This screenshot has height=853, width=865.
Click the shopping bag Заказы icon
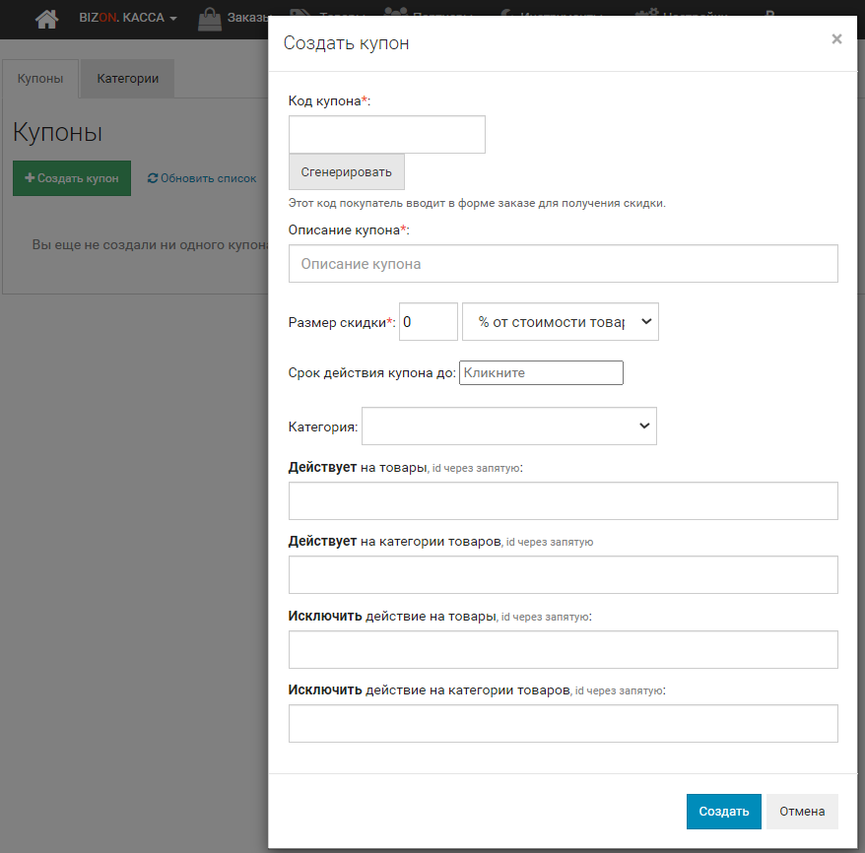pyautogui.click(x=209, y=18)
